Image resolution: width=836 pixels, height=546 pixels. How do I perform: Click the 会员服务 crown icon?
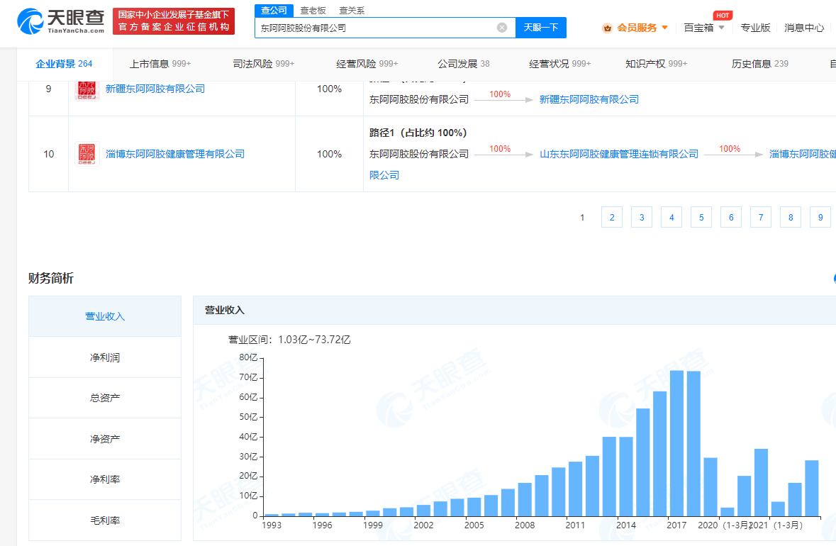607,28
